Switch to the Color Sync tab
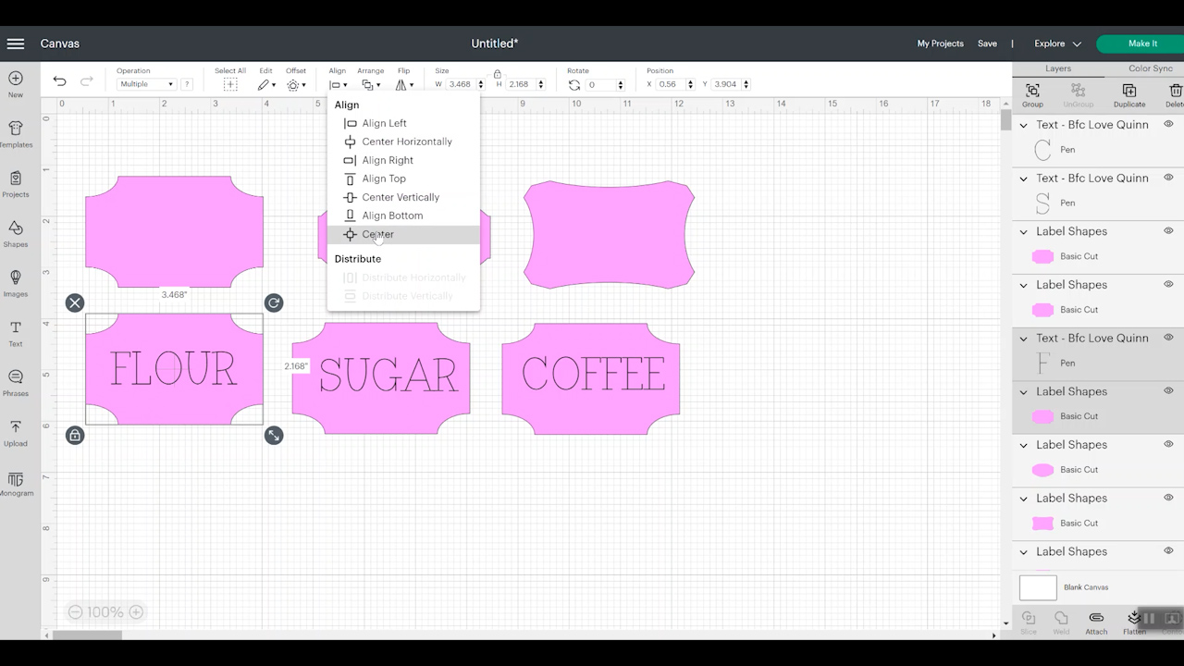Image resolution: width=1184 pixels, height=666 pixels. click(1150, 68)
